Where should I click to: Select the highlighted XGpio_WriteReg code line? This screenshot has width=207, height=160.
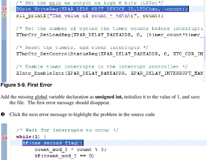(102, 9)
